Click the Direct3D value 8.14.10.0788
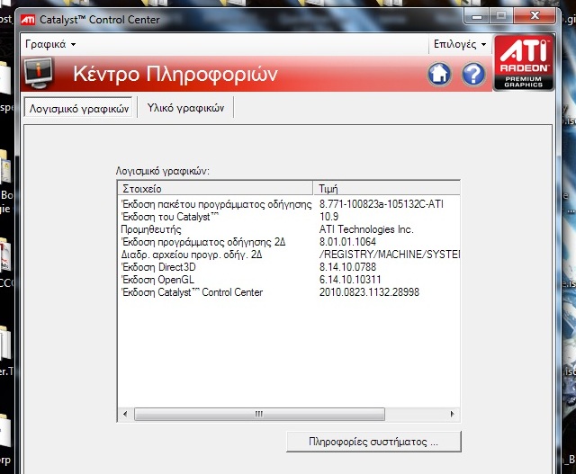Image resolution: width=576 pixels, height=474 pixels. [x=347, y=267]
